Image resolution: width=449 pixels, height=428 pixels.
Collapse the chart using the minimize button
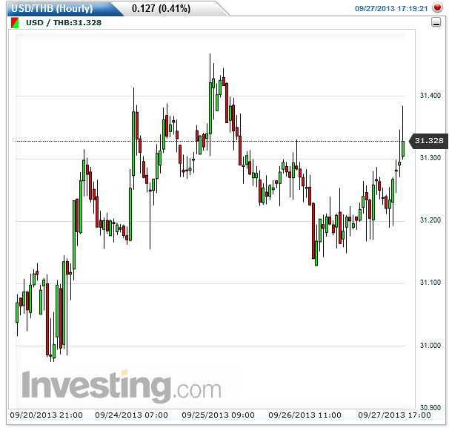[x=436, y=22]
